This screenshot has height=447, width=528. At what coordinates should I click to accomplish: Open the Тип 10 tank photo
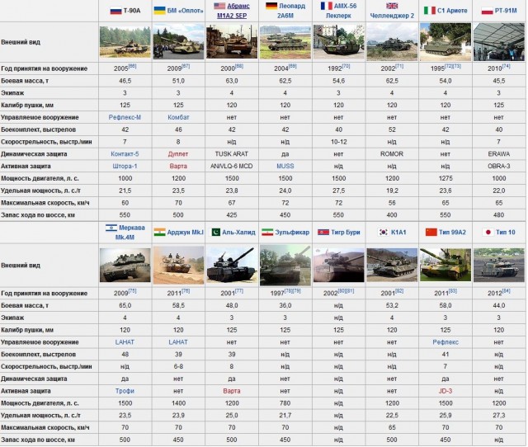click(498, 266)
